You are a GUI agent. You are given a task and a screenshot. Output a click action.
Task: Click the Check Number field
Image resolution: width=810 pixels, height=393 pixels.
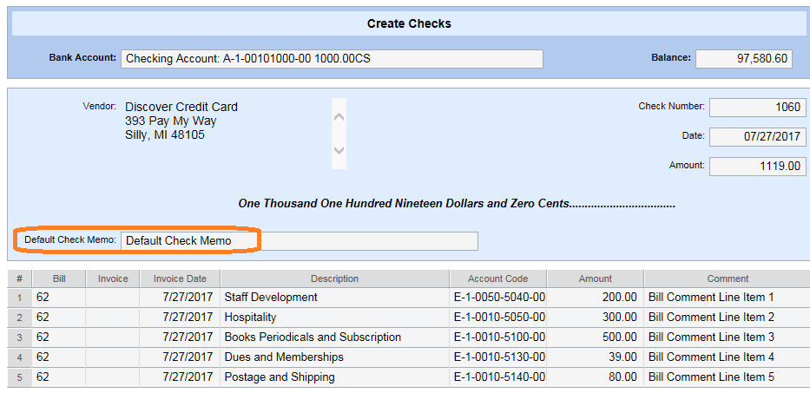point(757,108)
